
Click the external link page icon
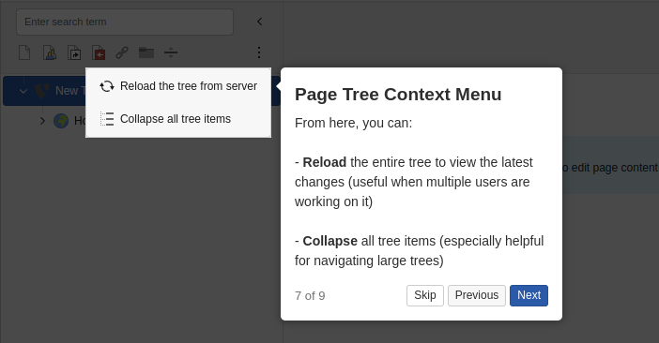[122, 52]
